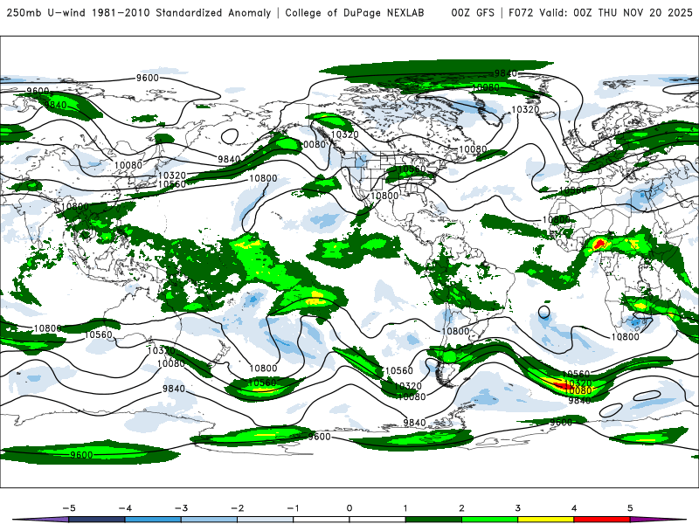The image size is (699, 524).
Task: Click the light blue -3 to -2 colorbar segment
Action: (x=209, y=520)
